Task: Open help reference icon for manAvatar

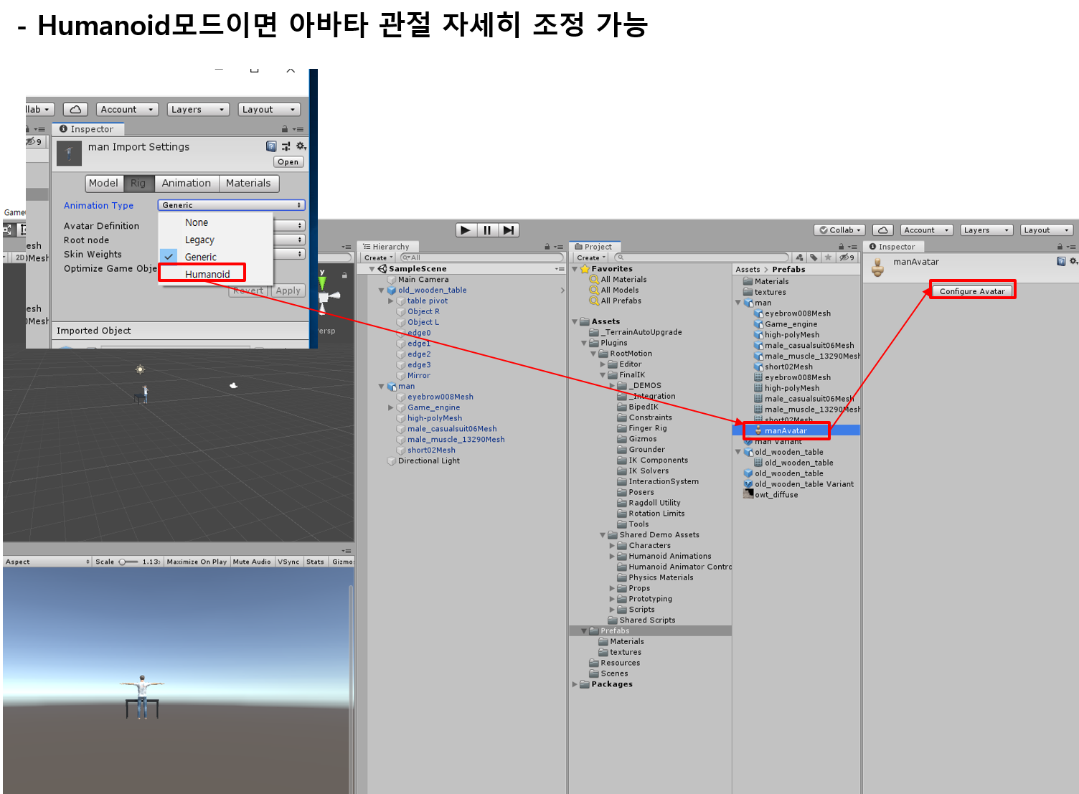Action: [x=1061, y=261]
